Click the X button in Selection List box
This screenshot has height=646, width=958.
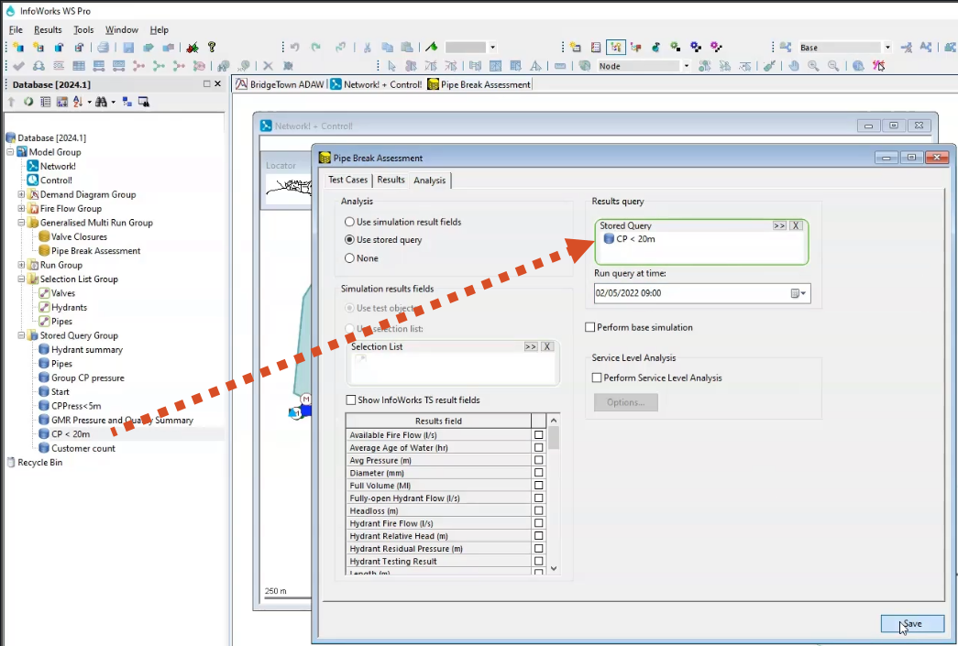[546, 346]
